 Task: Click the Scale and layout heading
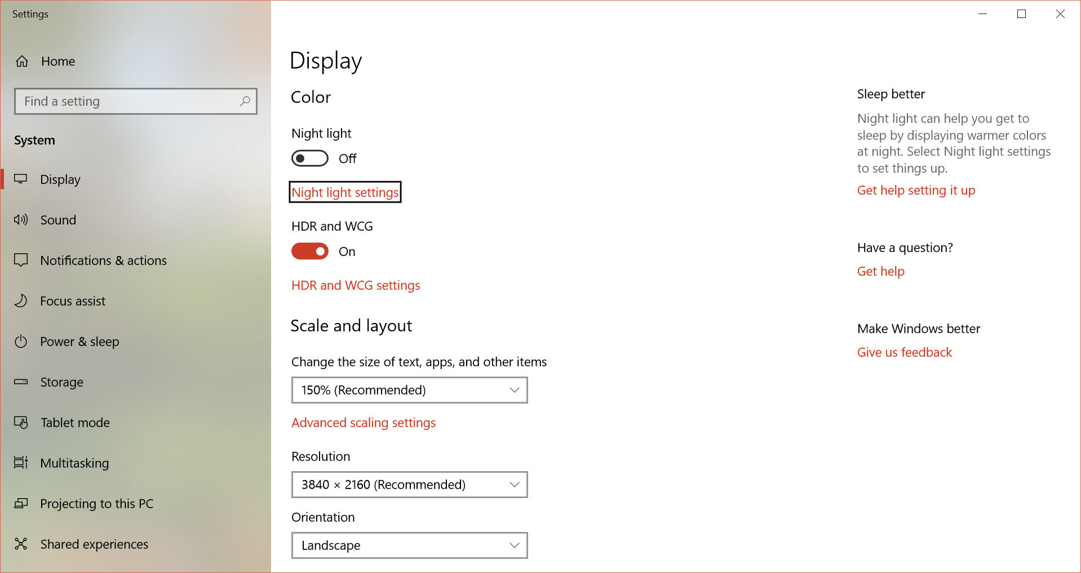tap(351, 326)
